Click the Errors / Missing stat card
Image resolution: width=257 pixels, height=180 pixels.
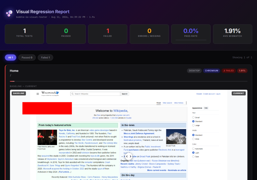[149, 34]
